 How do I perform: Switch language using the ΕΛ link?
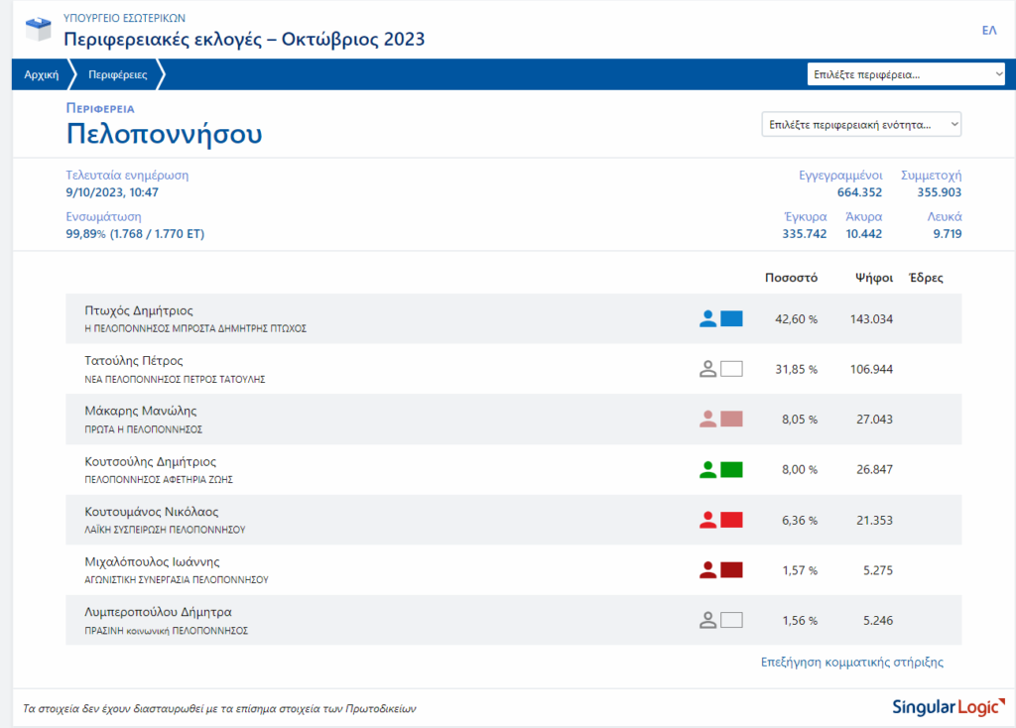coord(988,31)
